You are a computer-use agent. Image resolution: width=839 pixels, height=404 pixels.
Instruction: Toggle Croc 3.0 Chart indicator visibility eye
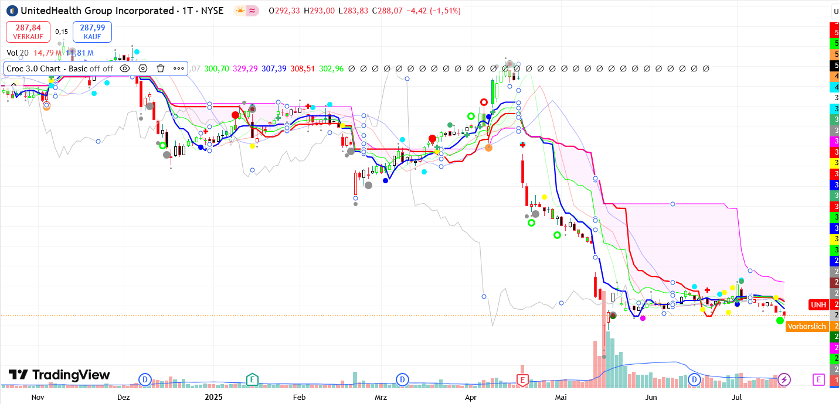tap(125, 69)
